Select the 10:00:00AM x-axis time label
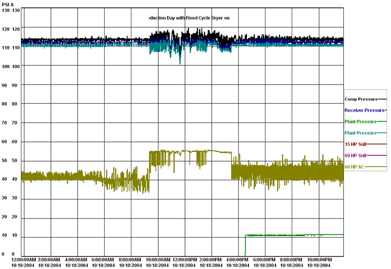 coord(158,260)
